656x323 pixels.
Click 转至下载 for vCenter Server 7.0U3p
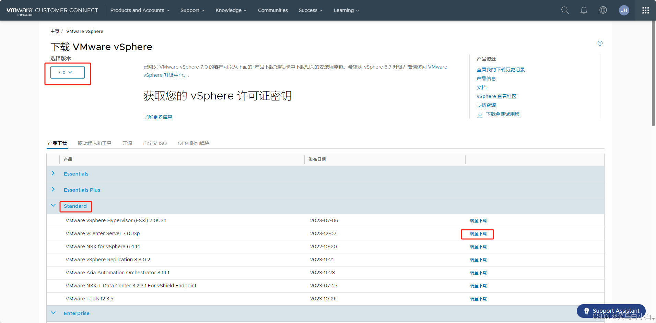tap(478, 234)
